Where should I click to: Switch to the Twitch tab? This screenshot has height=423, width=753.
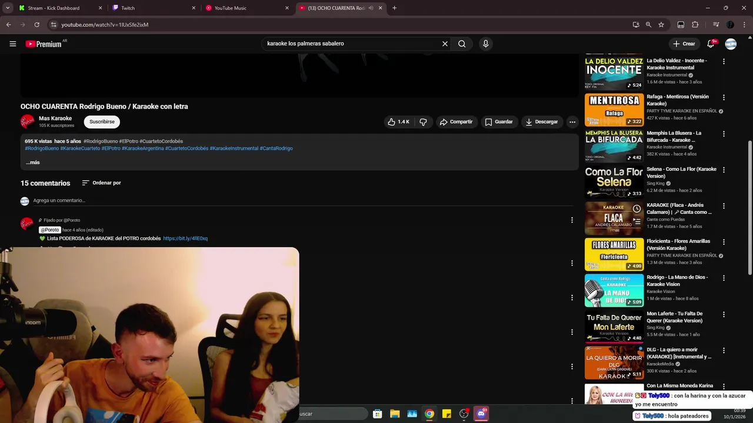154,8
